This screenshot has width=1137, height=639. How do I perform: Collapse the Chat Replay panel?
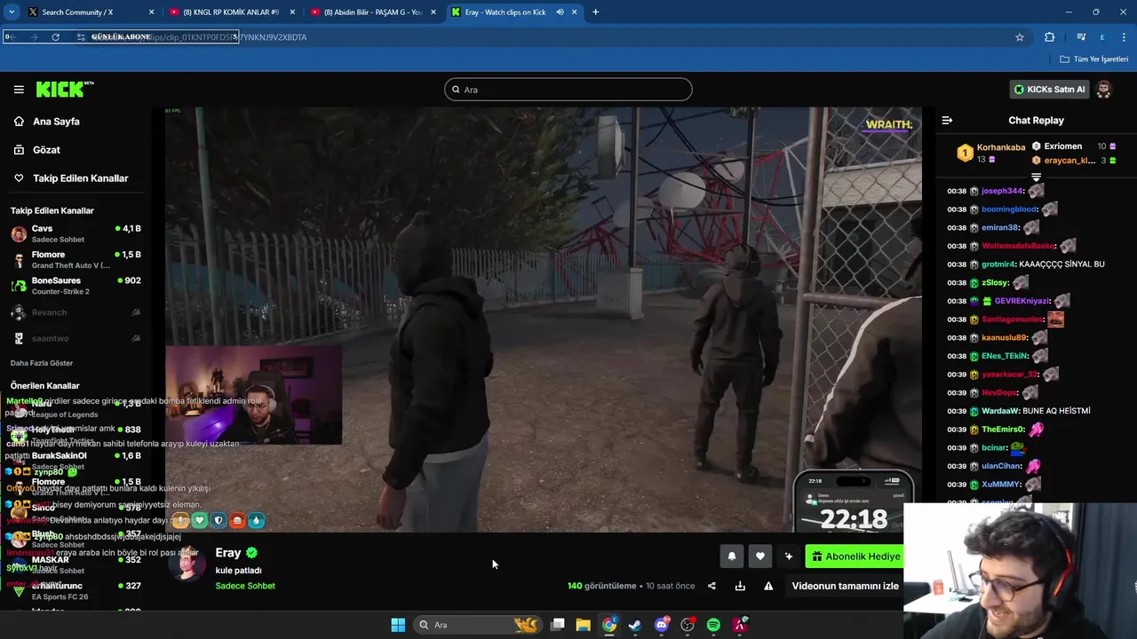[947, 121]
